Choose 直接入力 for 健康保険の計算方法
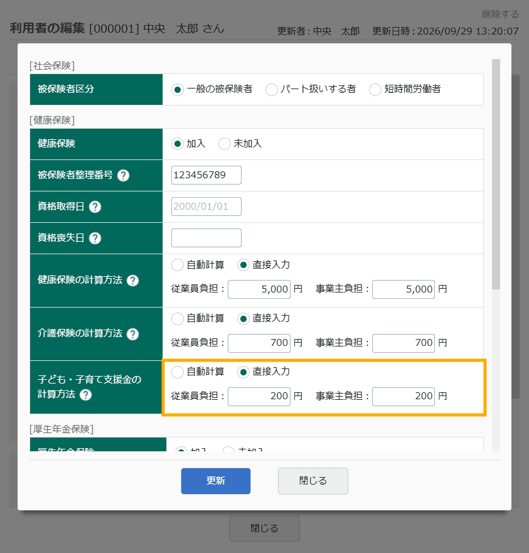 click(x=243, y=265)
